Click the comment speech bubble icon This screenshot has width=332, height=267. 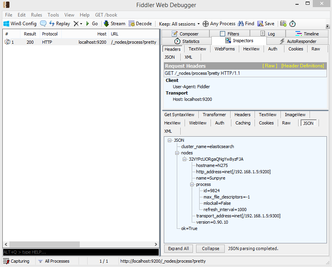(43, 24)
